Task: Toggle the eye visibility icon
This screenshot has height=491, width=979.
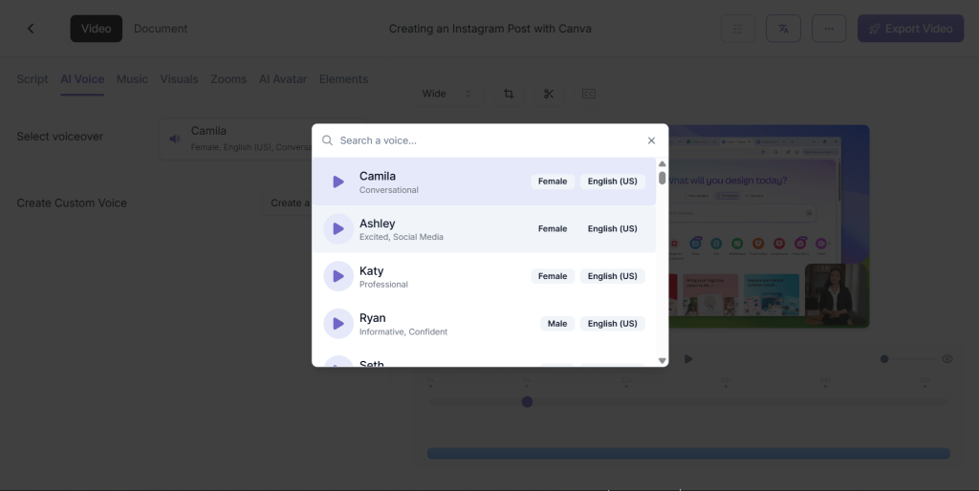Action: tap(947, 359)
